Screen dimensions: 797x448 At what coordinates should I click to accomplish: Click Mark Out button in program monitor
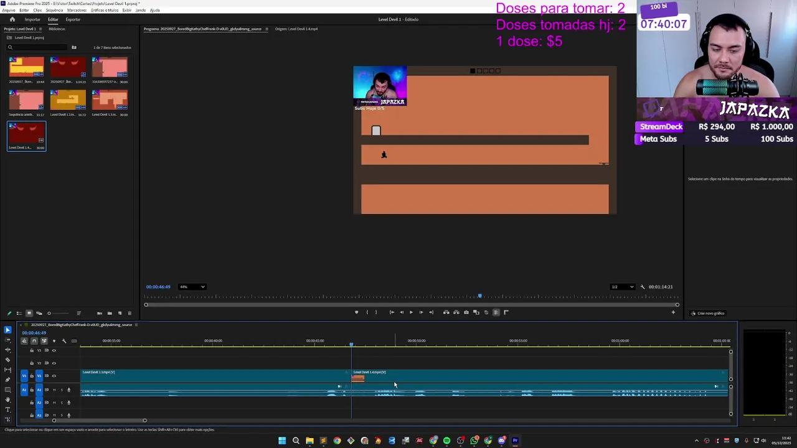pos(375,312)
